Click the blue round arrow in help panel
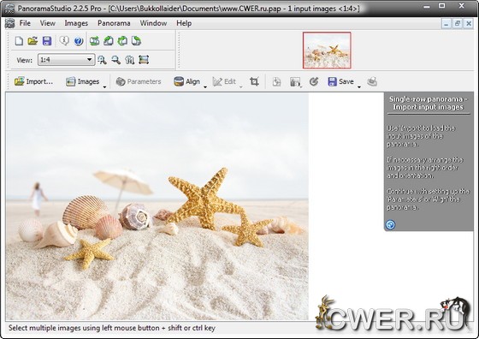Image resolution: width=479 pixels, height=339 pixels. (x=390, y=224)
